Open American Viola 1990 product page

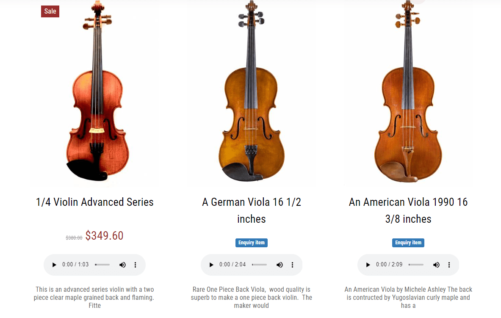(408, 210)
